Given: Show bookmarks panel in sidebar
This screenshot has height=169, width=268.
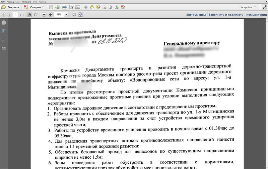Looking at the screenshot, I should tap(4, 31).
